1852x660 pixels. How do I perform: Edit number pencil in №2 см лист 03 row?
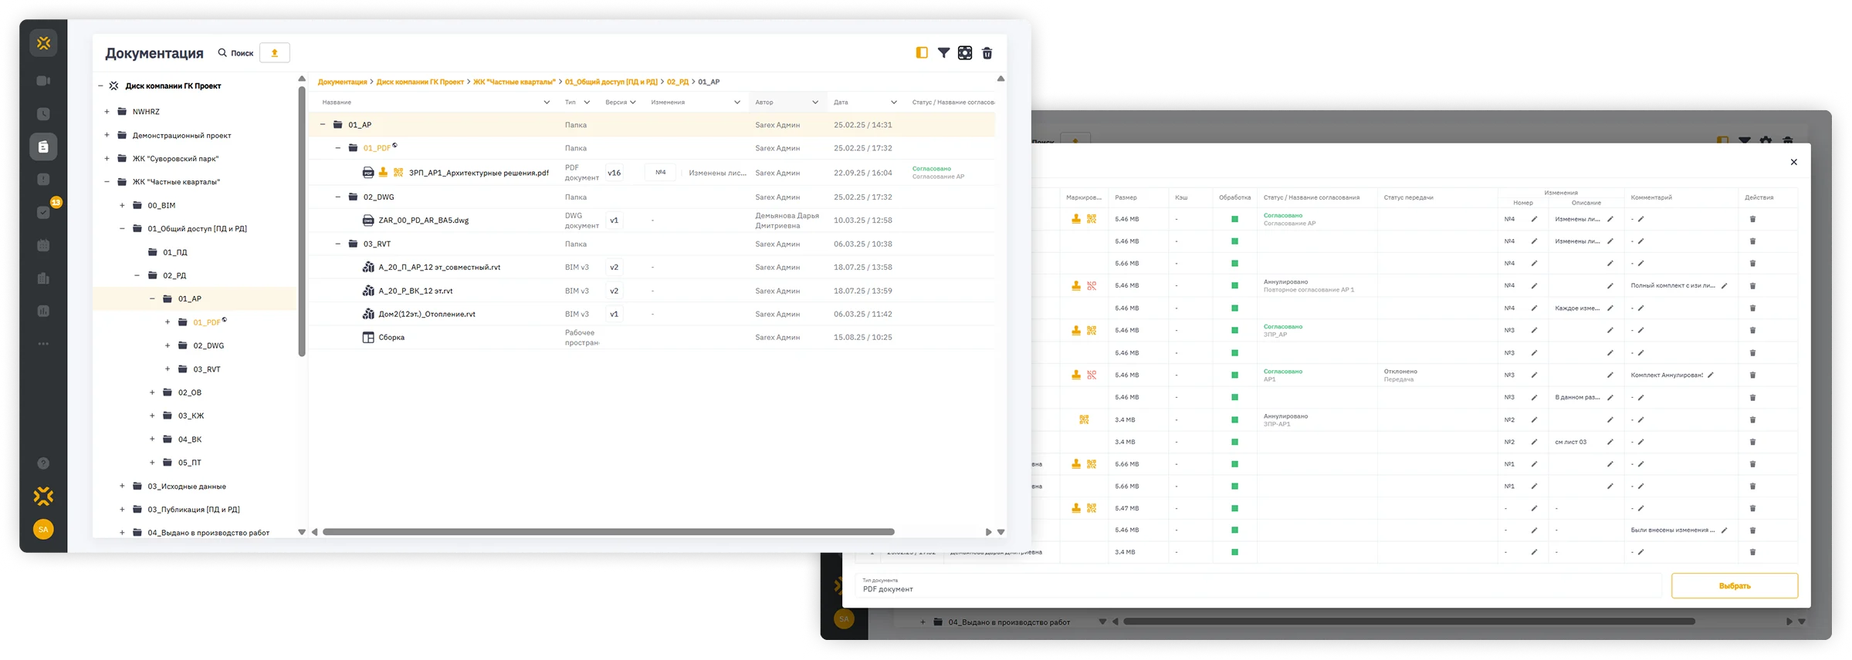(x=1534, y=442)
